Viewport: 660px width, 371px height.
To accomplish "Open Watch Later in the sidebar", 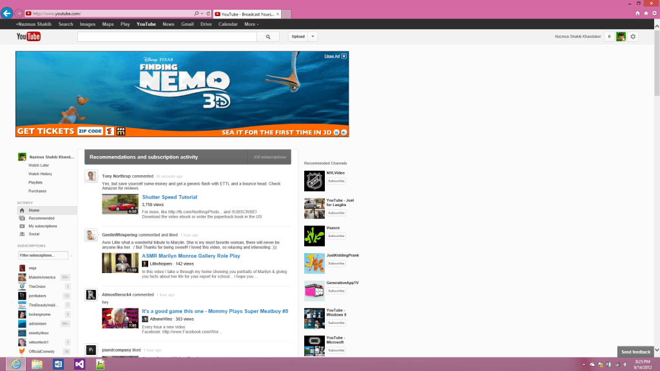I will point(39,166).
